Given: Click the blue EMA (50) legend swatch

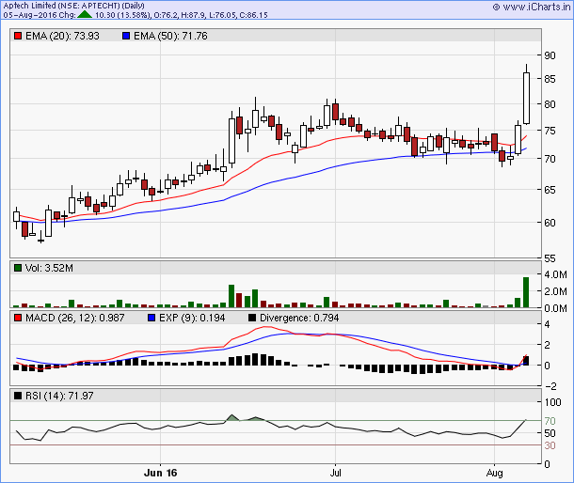Looking at the screenshot, I should [126, 36].
